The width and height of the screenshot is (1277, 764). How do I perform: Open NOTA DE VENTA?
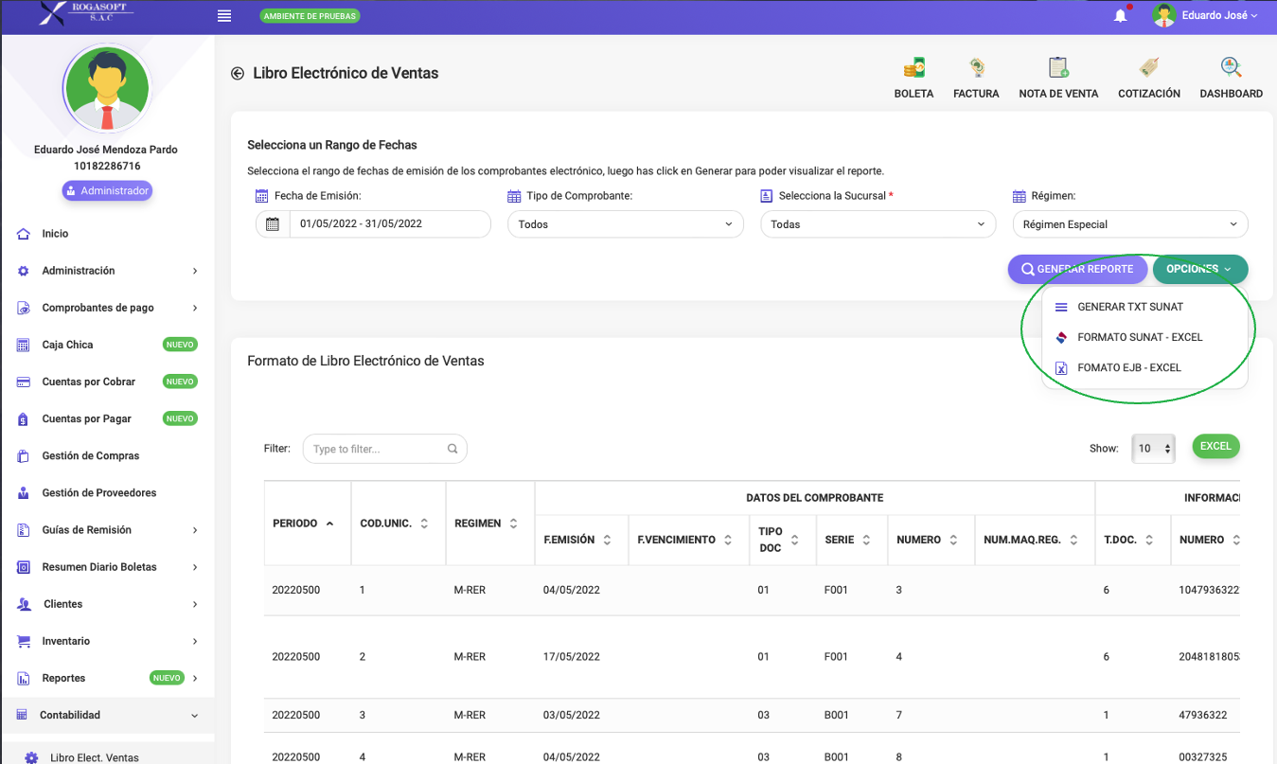(1056, 76)
